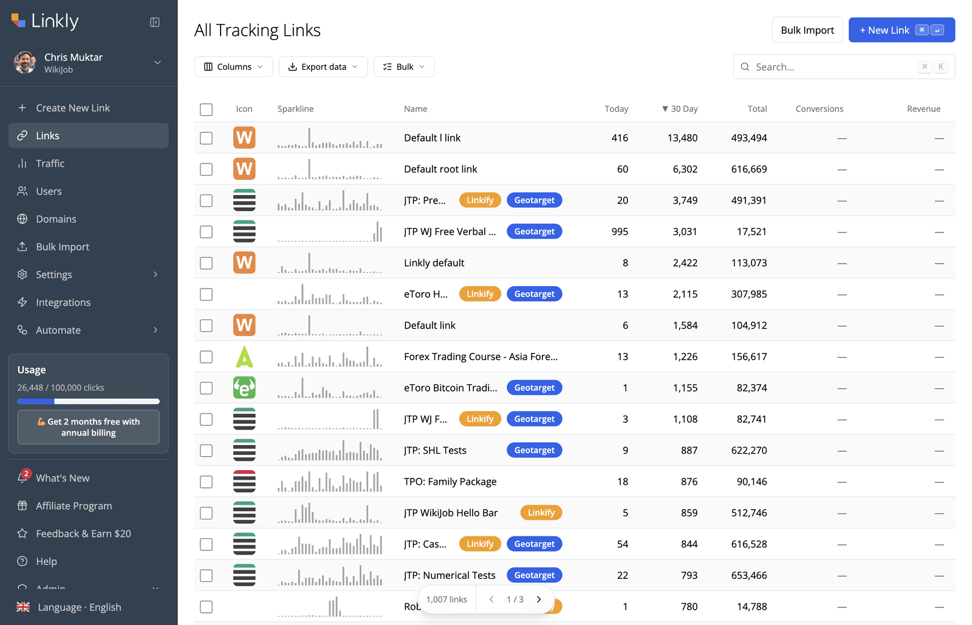Click the Search input field
The image size is (972, 625).
coord(844,67)
